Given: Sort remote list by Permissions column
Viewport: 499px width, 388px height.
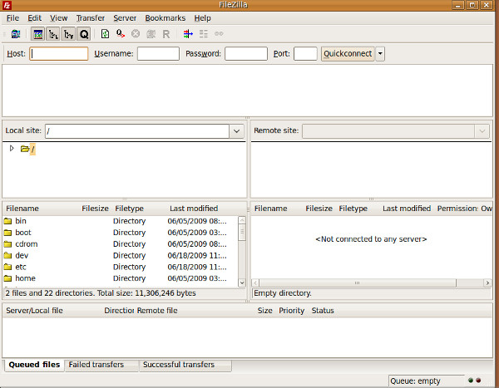Looking at the screenshot, I should [457, 209].
